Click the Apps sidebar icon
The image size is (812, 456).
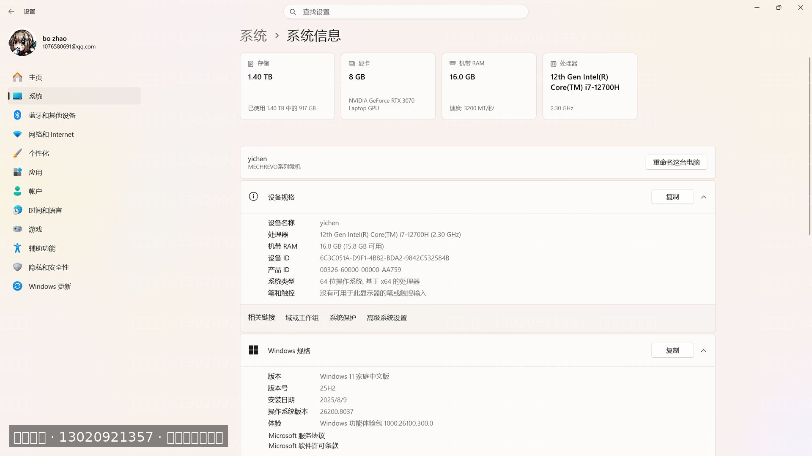click(17, 172)
